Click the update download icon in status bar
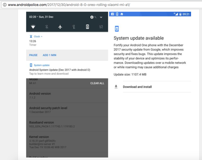This screenshot has width=202, height=160. 117,14
